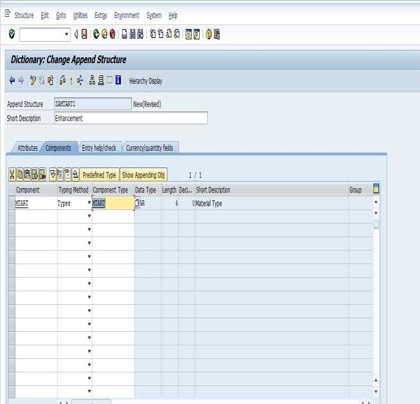Click the Find binoculars icon

[x=132, y=34]
